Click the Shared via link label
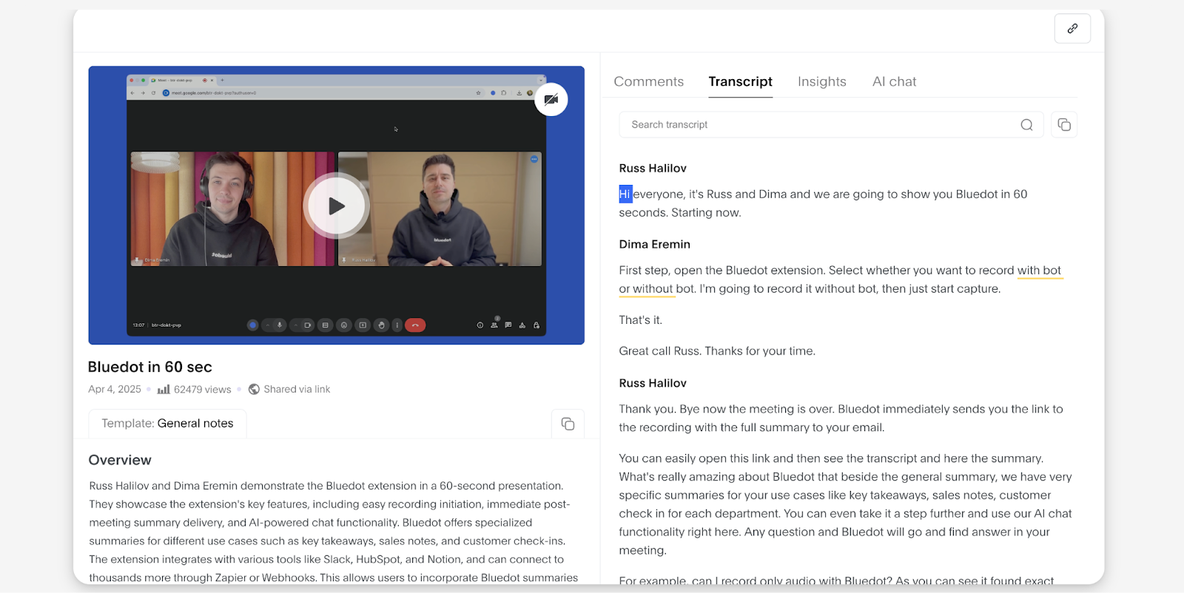Viewport: 1184px width, 593px height. tap(297, 390)
